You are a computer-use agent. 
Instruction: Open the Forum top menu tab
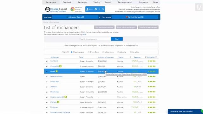coord(108,2)
